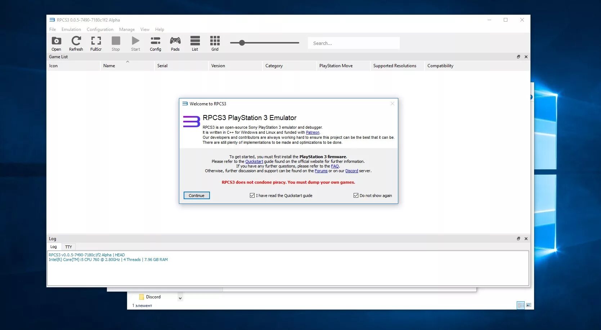Open the Configuration menu

[x=100, y=29]
